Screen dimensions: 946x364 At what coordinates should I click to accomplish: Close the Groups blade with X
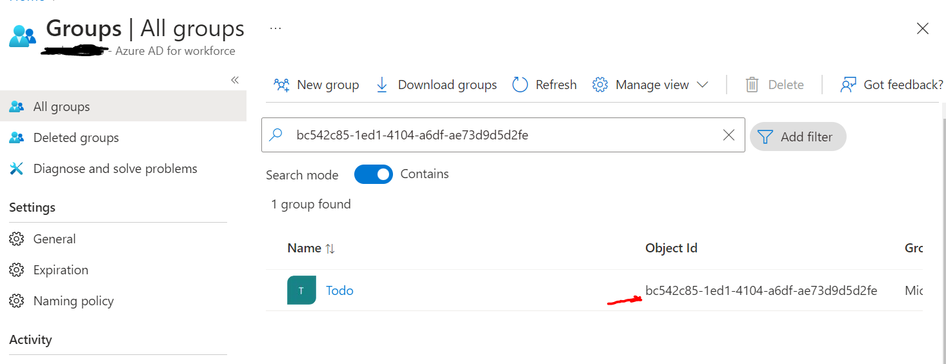(923, 28)
